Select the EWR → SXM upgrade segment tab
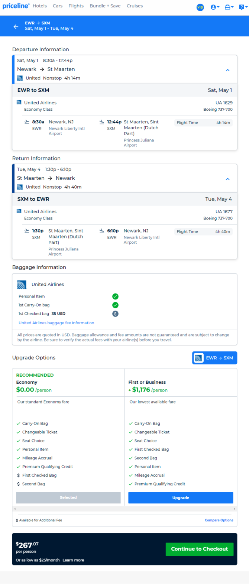The image size is (249, 584). [x=214, y=358]
